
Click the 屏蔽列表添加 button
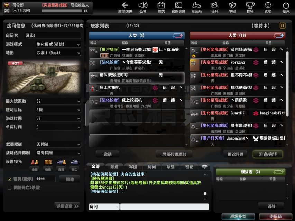pyautogui.click(x=174, y=154)
